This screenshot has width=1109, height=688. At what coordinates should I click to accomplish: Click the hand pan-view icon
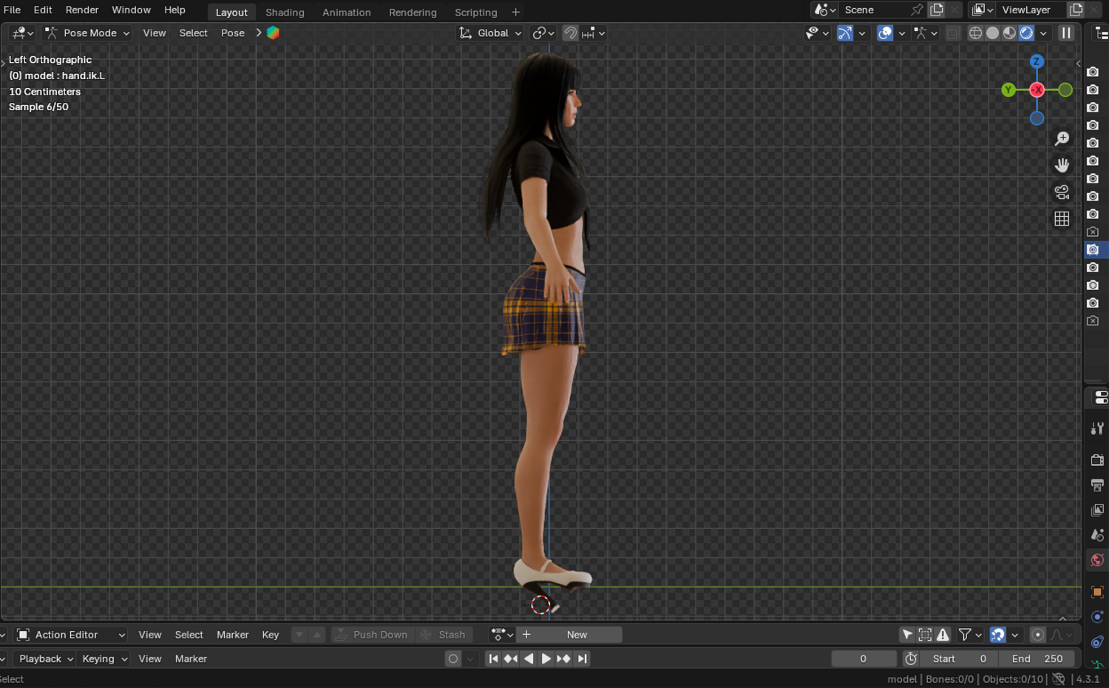click(x=1062, y=165)
